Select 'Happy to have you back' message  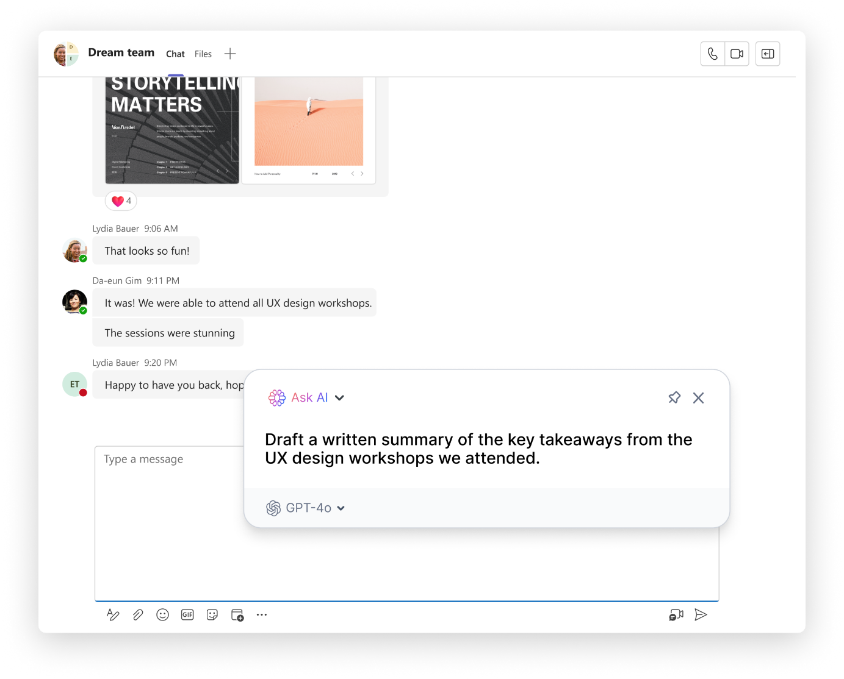pos(169,385)
